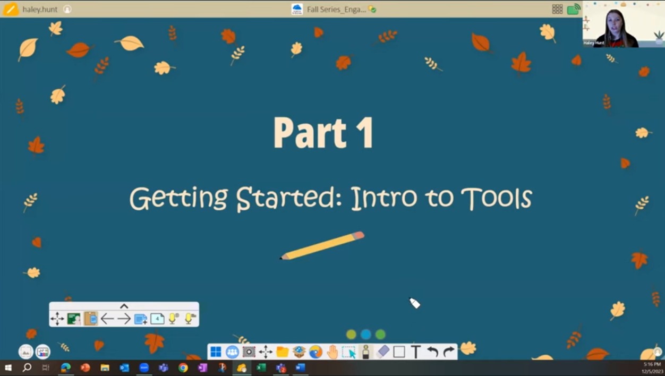Select the eraser tool in bottom toolbar

(x=382, y=352)
